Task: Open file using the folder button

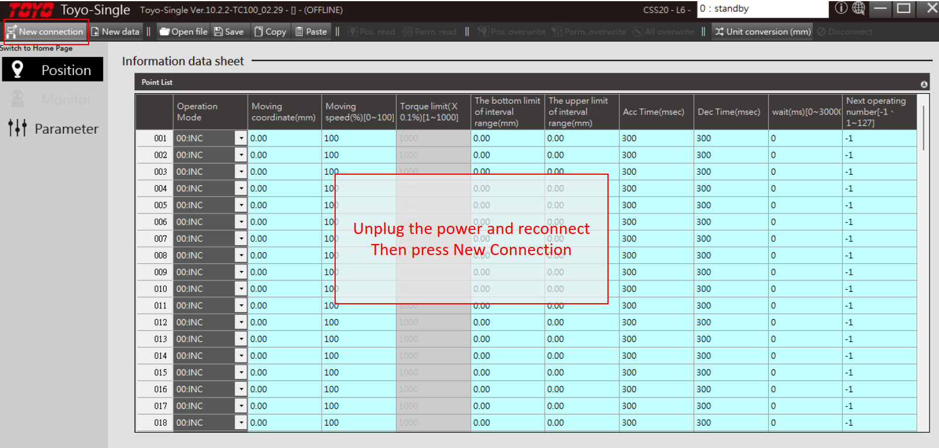Action: [x=184, y=32]
